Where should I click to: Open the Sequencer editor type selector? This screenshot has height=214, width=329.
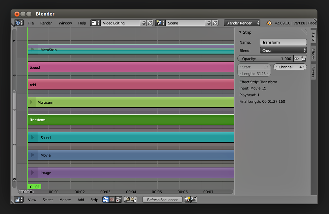click(19, 199)
